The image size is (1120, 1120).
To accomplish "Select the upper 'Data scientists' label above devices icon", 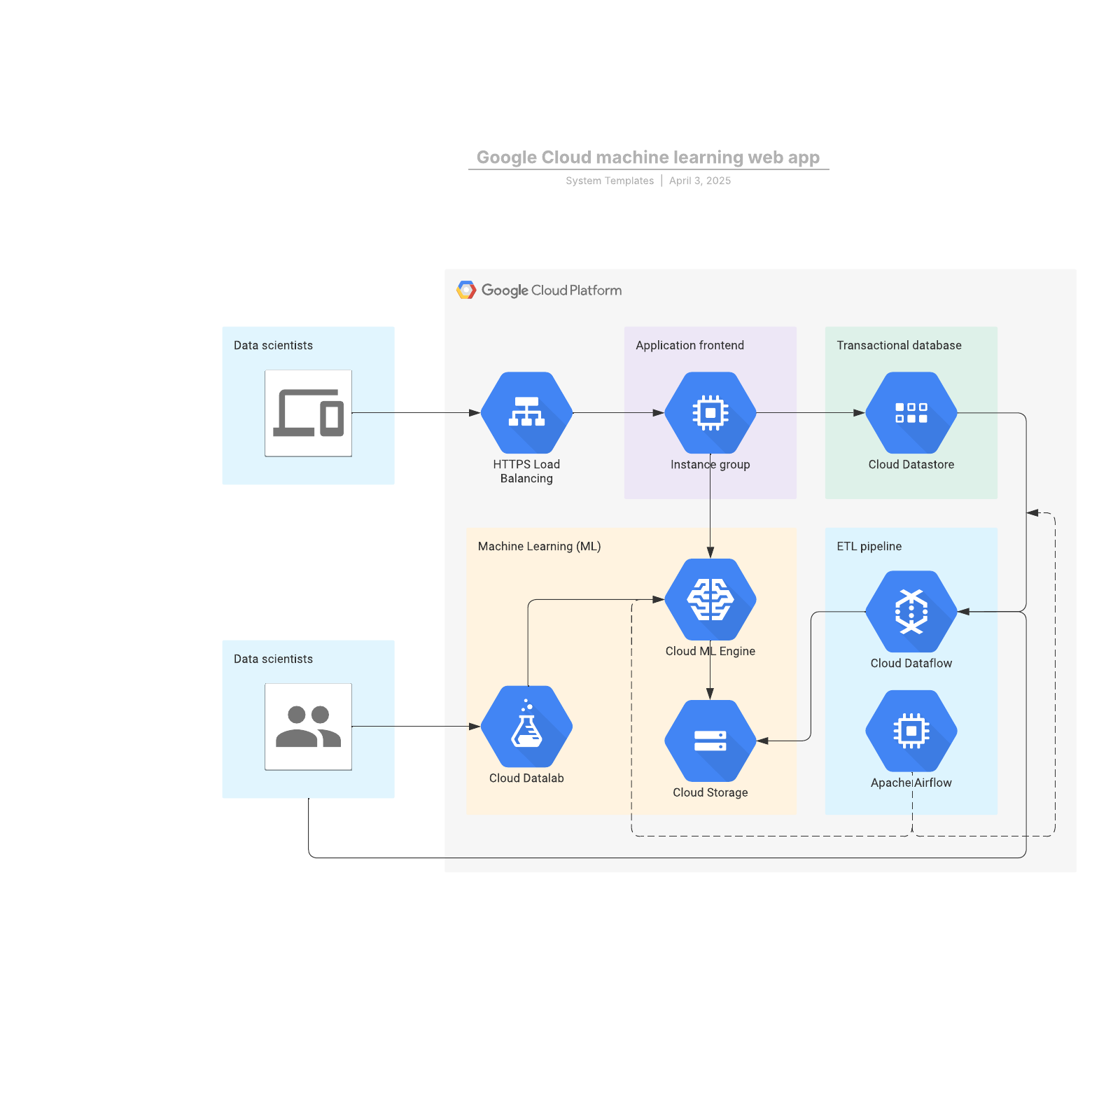I will 273,345.
